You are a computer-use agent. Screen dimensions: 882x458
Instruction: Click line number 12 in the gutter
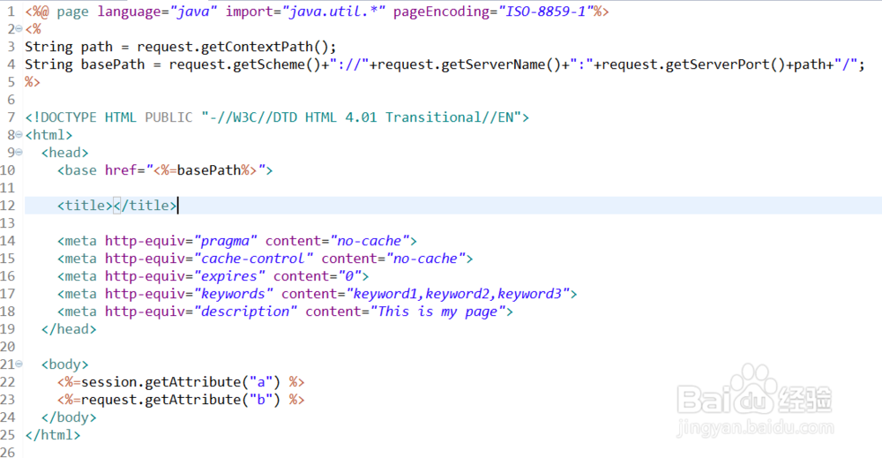click(x=7, y=206)
